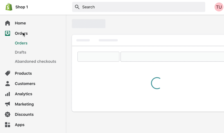Click the Marketing megaphone icon
This screenshot has height=133, width=224.
[7, 104]
